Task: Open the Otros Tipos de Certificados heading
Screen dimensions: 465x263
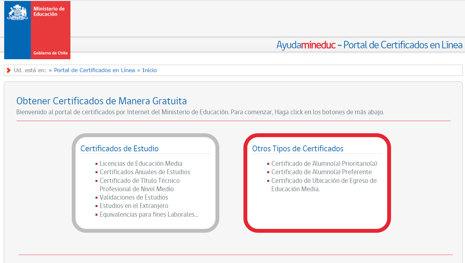Action: click(x=297, y=148)
